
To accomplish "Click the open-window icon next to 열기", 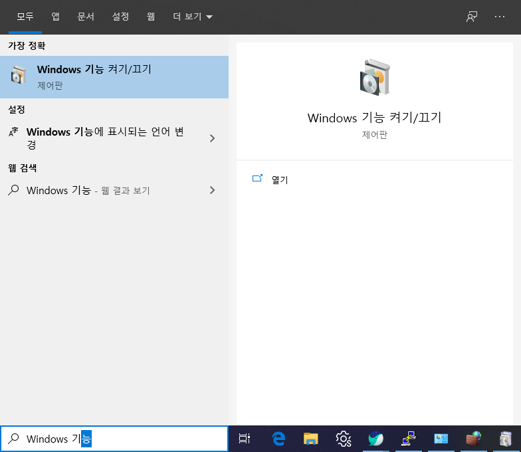I will click(x=258, y=178).
